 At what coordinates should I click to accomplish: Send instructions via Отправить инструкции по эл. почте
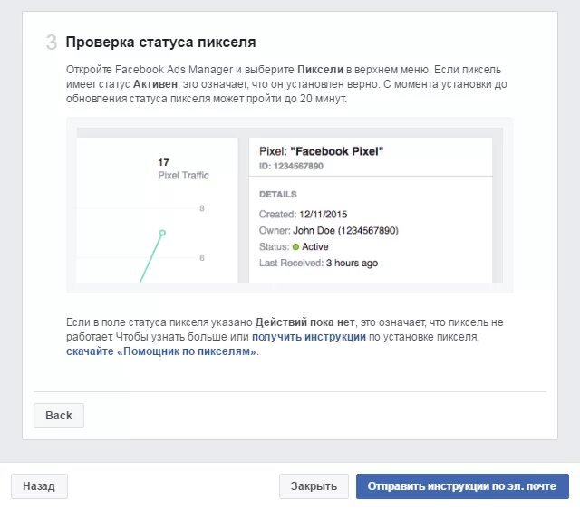[462, 485]
